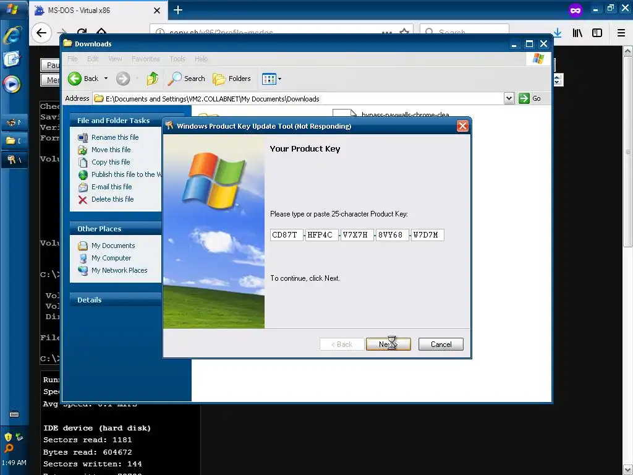
Task: Click Delete this file task
Action: click(x=113, y=199)
